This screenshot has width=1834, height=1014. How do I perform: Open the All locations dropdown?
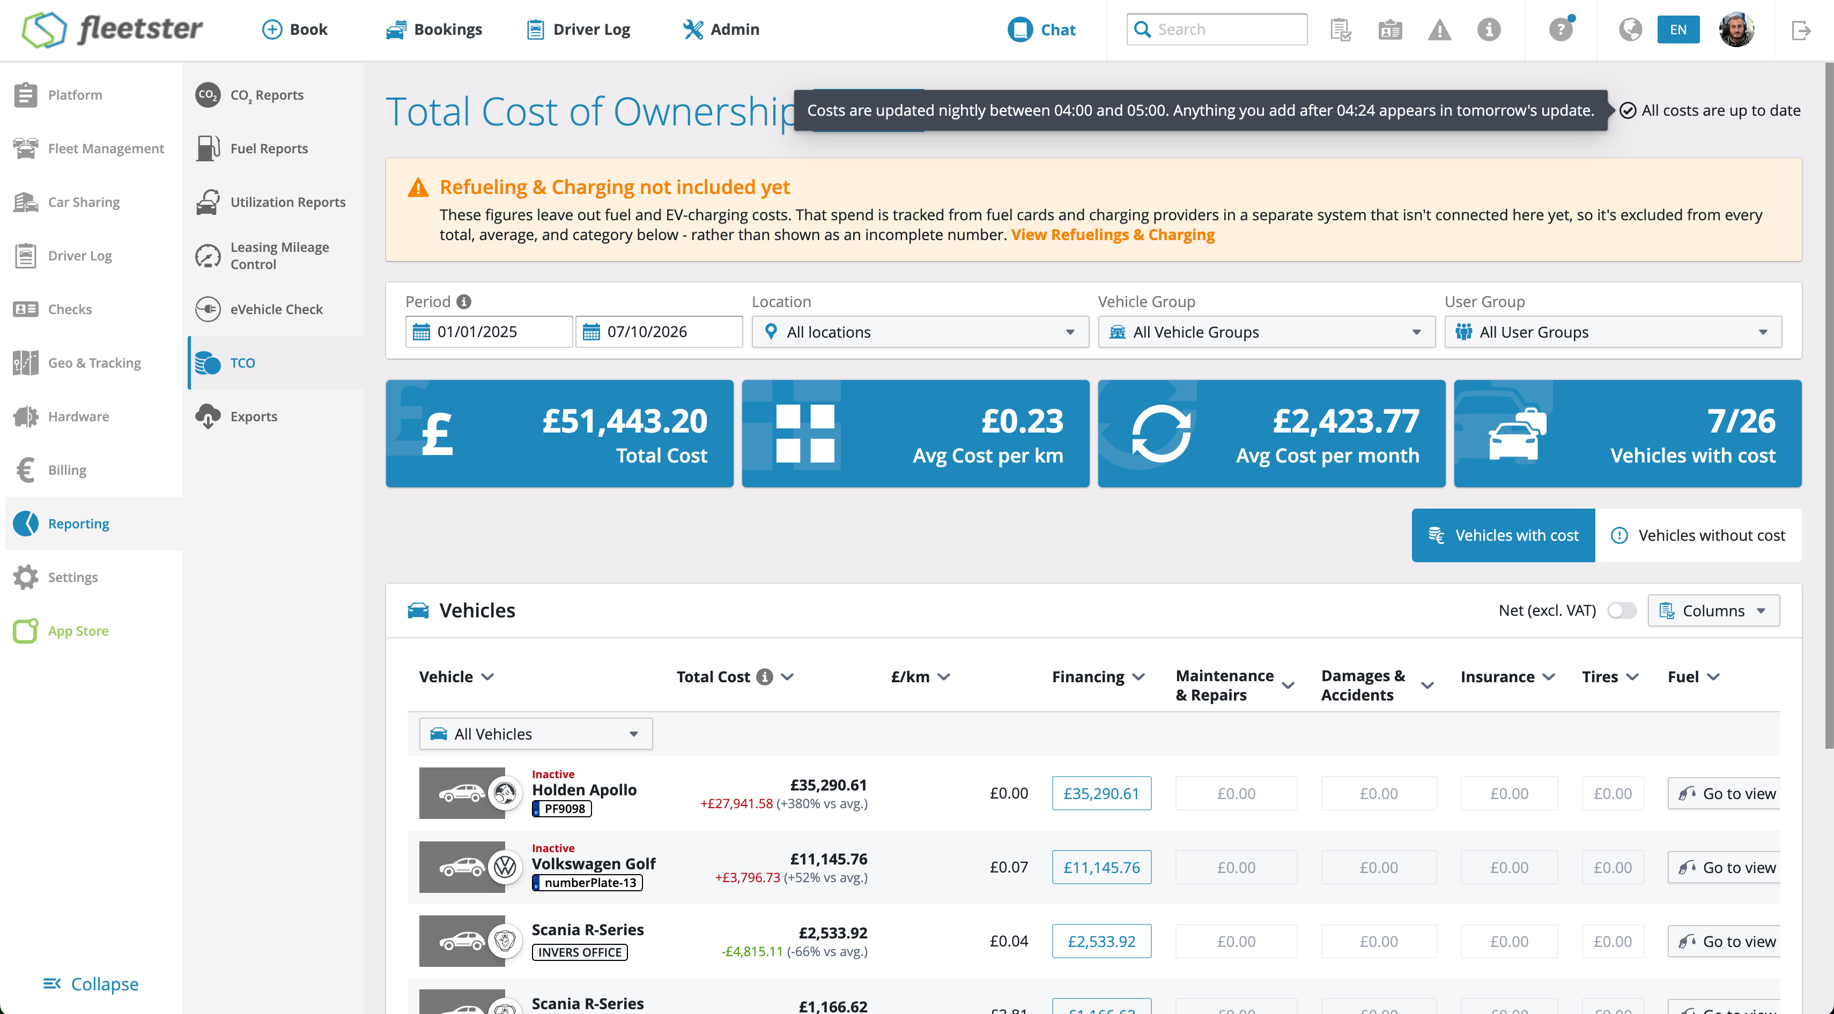coord(920,332)
